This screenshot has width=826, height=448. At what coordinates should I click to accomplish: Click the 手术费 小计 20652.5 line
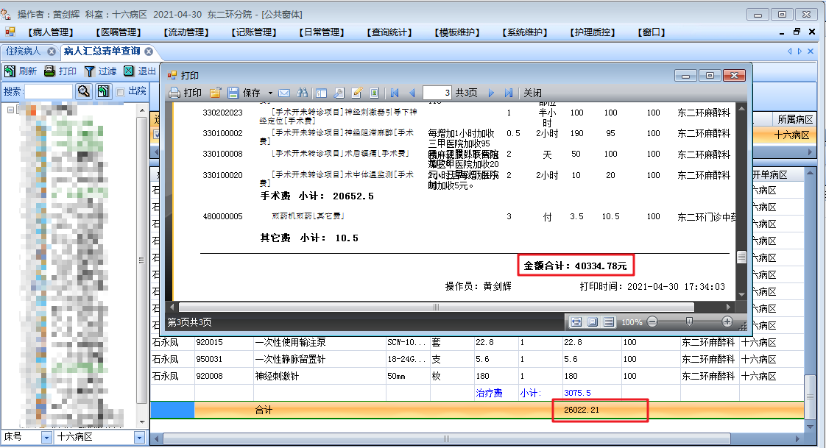tap(317, 196)
